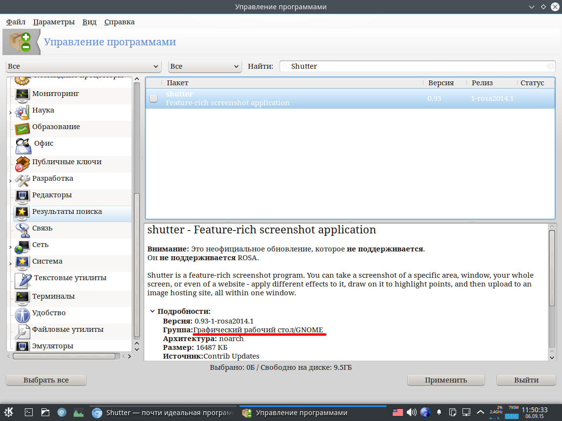Click the Мониторинг category icon

coord(22,94)
